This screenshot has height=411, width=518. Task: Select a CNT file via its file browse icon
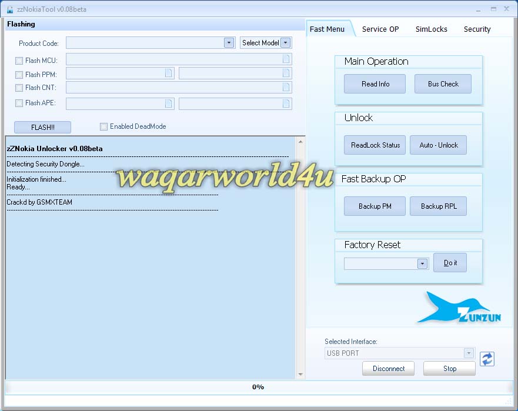(287, 87)
